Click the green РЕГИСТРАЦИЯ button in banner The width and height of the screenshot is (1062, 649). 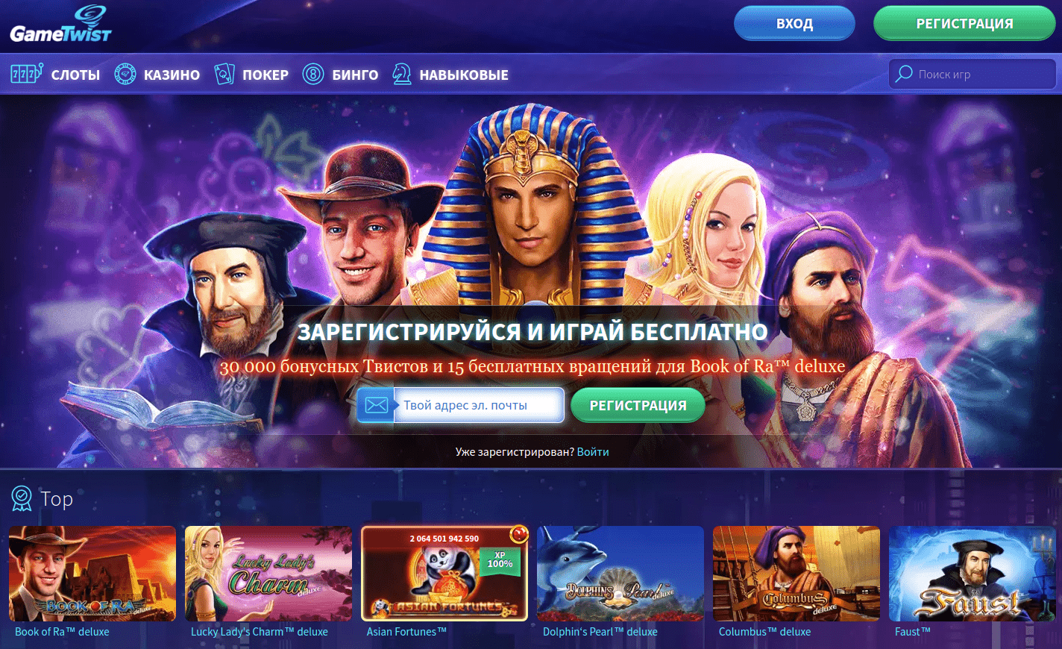tap(638, 405)
